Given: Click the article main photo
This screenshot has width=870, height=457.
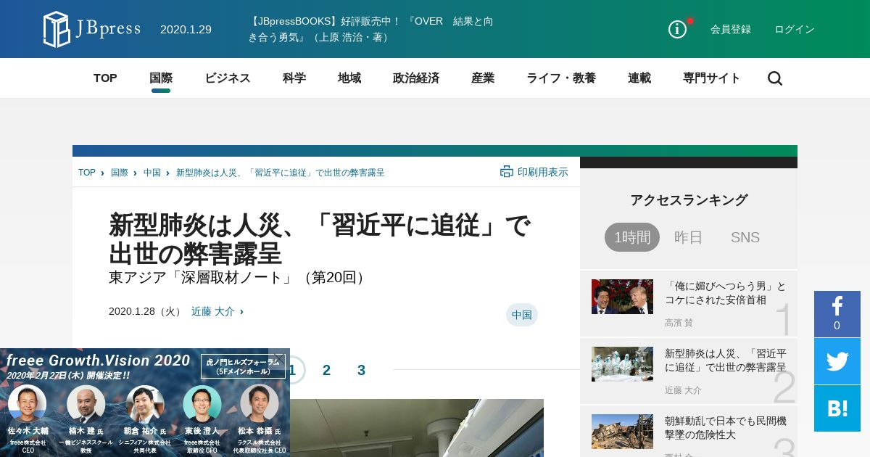Looking at the screenshot, I should click(x=417, y=428).
